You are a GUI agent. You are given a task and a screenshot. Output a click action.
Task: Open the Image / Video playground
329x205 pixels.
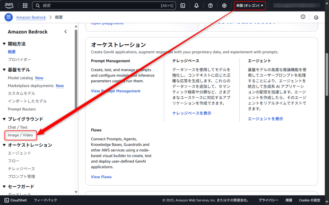20,135
